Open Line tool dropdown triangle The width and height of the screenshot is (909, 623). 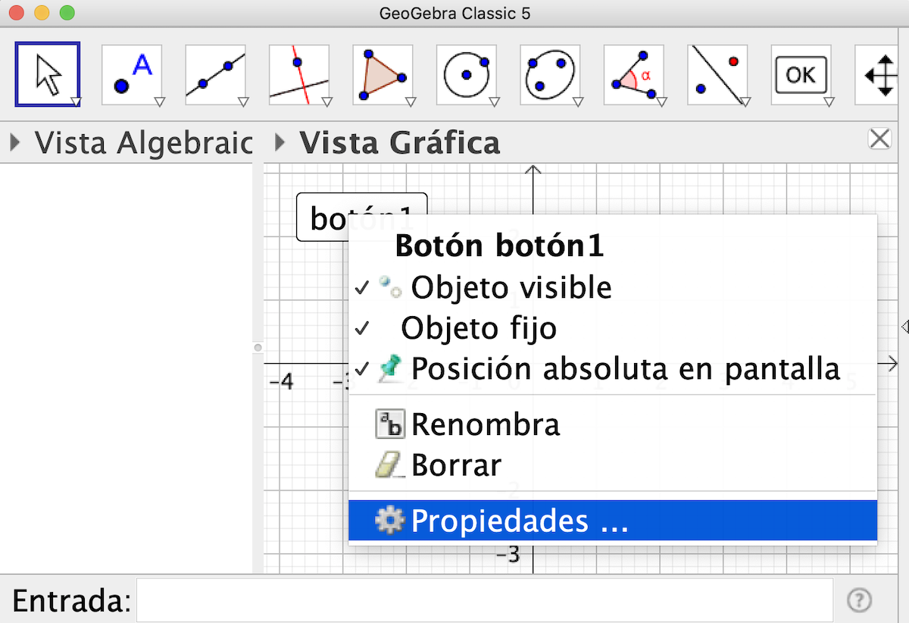coord(243,102)
